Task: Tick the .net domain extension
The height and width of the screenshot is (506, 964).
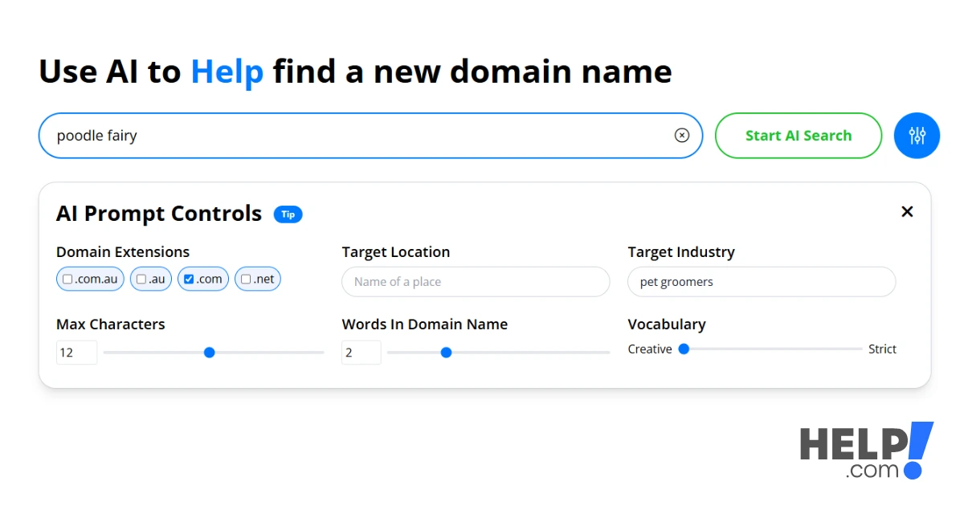Action: tap(246, 280)
